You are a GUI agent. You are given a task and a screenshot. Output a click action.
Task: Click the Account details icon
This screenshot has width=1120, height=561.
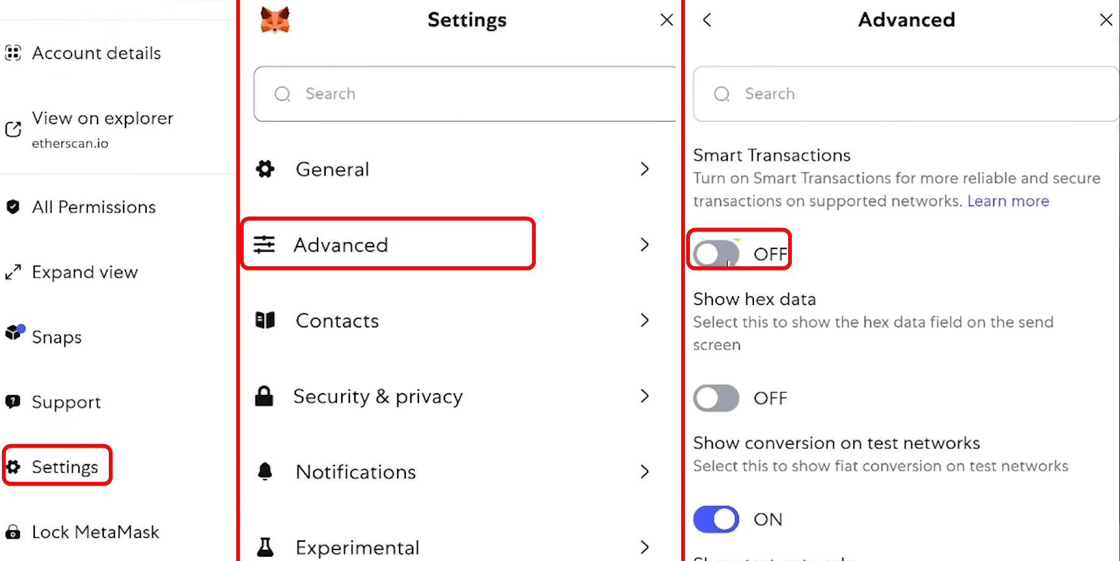point(13,53)
